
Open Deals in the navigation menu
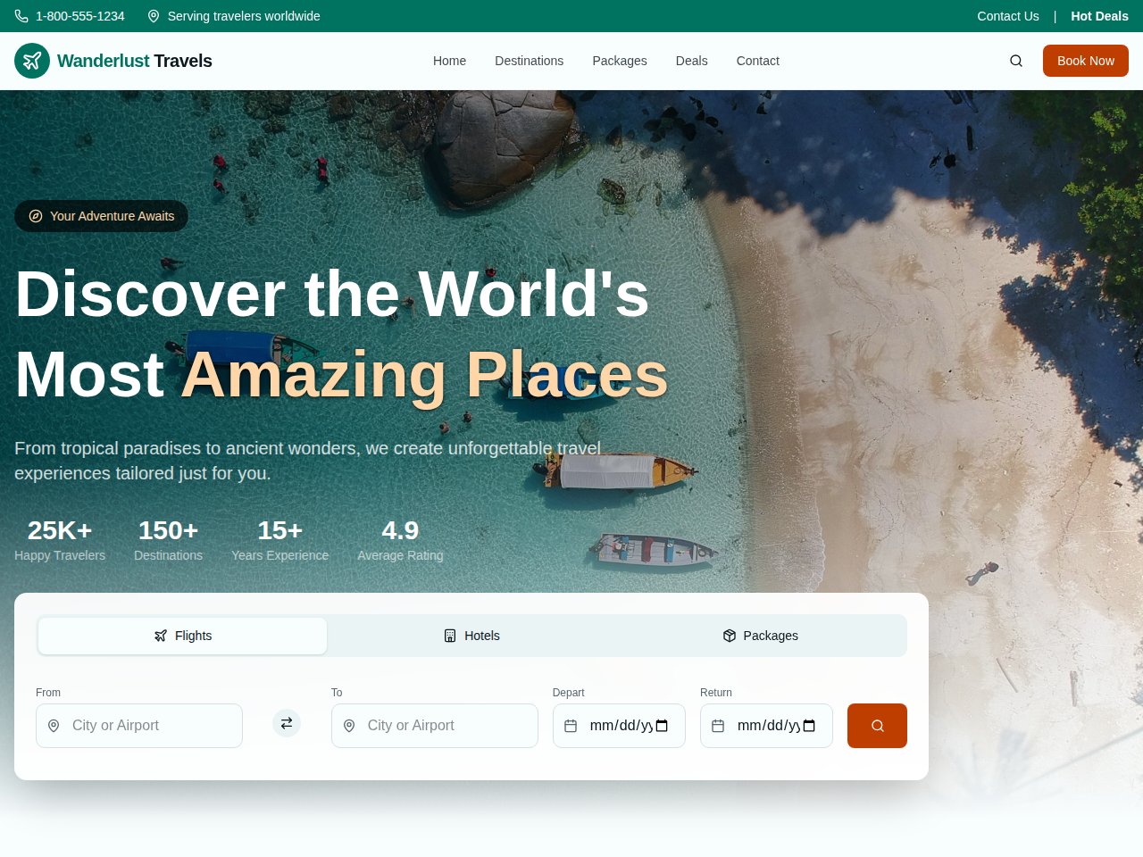click(x=691, y=61)
